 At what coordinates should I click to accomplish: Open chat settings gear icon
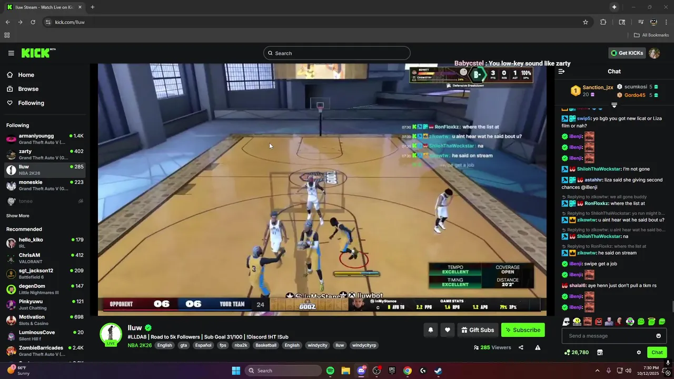point(639,352)
